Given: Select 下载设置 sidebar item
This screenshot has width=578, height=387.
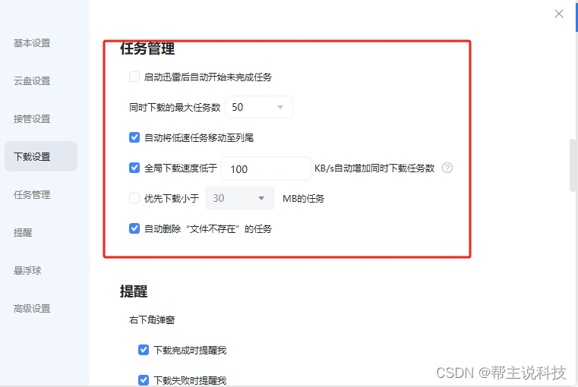Looking at the screenshot, I should [41, 156].
